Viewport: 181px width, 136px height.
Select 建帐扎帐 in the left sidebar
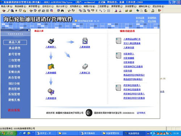pyautogui.click(x=14, y=100)
